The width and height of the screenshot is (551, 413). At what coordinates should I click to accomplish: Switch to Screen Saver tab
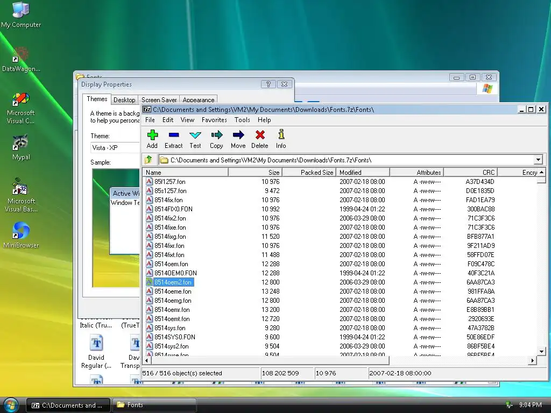point(159,100)
